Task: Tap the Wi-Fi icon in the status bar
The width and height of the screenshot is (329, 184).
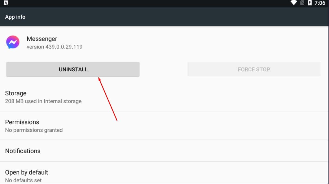Action: pyautogui.click(x=294, y=3)
